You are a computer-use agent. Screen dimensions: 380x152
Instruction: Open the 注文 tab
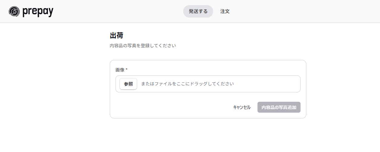(225, 12)
